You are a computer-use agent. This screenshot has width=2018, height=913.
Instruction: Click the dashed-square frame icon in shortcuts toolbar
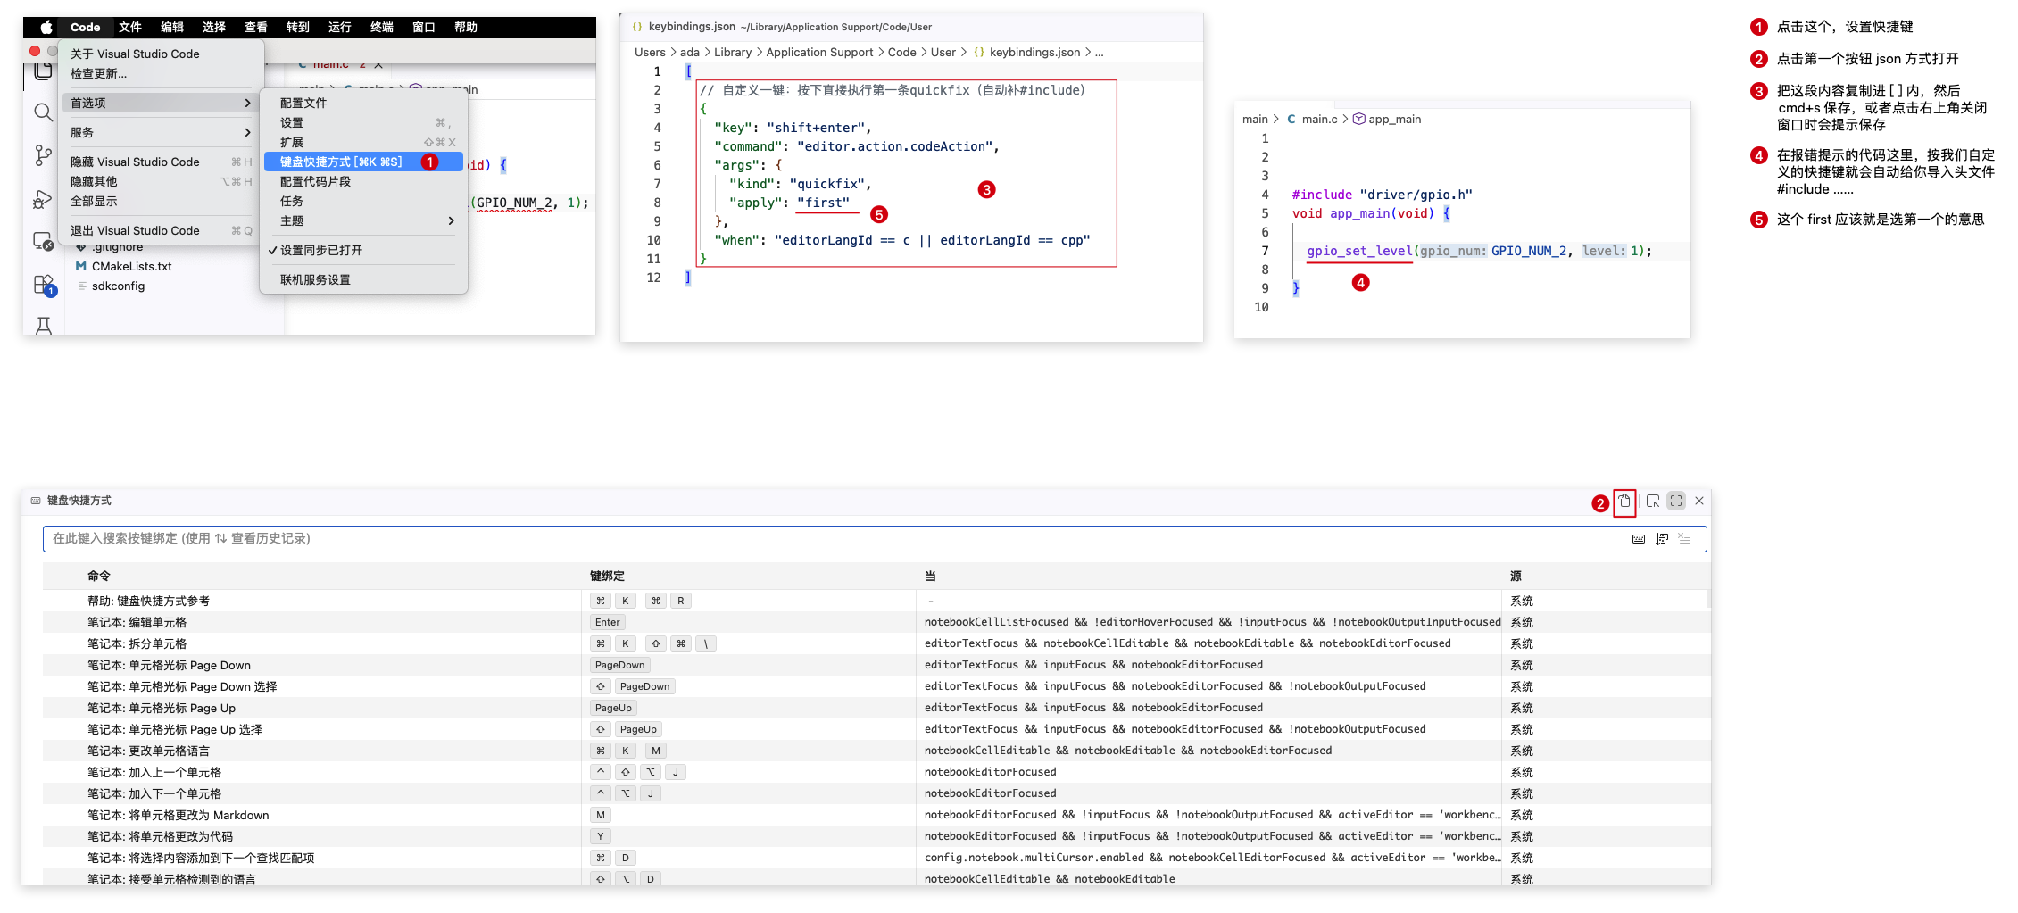click(x=1676, y=502)
